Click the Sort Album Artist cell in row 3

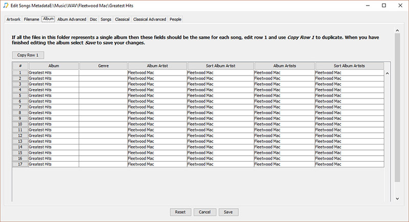tap(221, 84)
